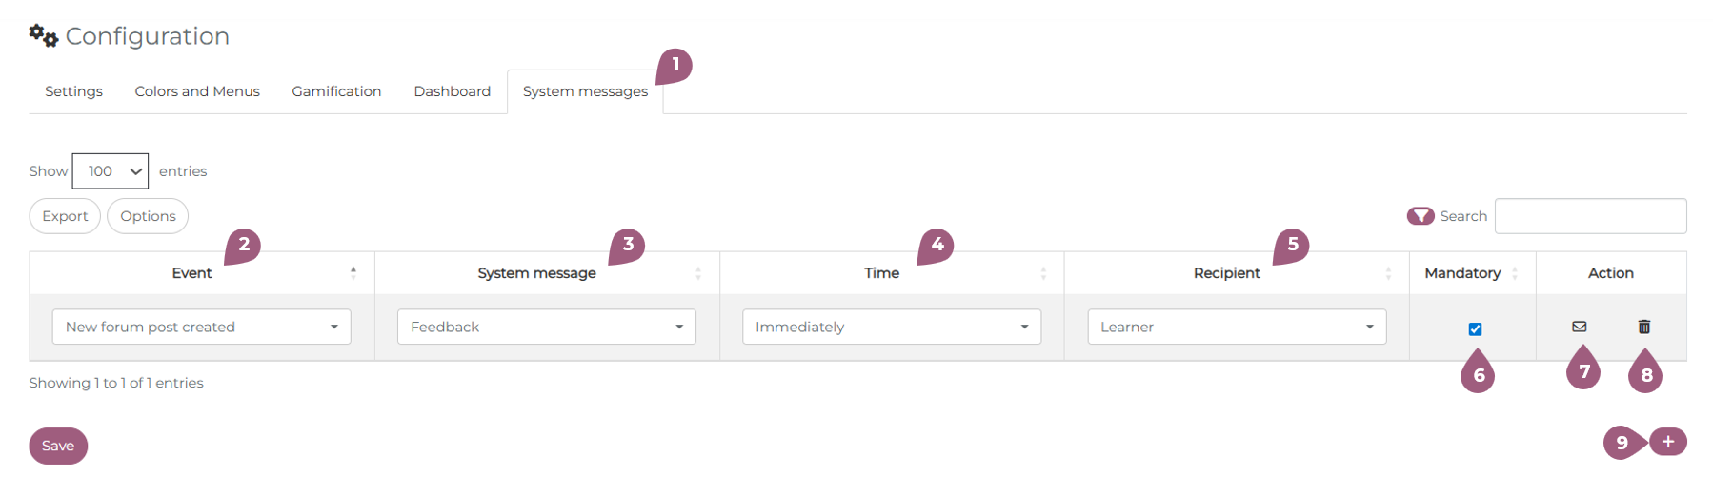Sort by System message column arrows
The width and height of the screenshot is (1713, 497).
[x=698, y=273]
